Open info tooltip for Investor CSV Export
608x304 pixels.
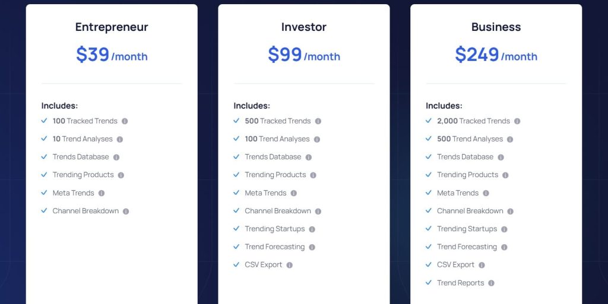pos(290,265)
